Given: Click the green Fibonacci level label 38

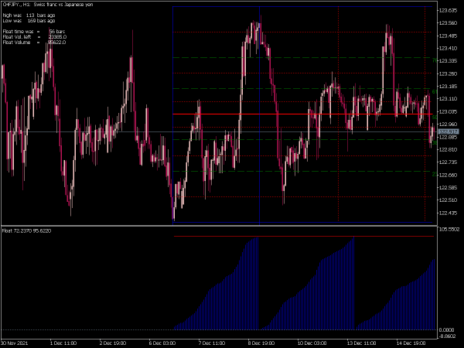Looking at the screenshot, I should point(435,143).
